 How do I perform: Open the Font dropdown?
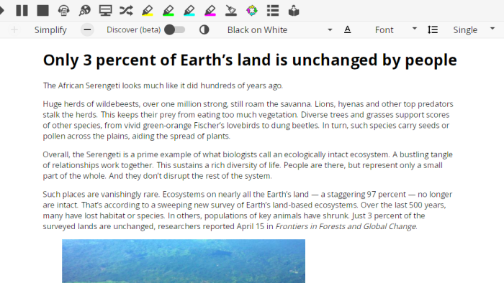395,29
